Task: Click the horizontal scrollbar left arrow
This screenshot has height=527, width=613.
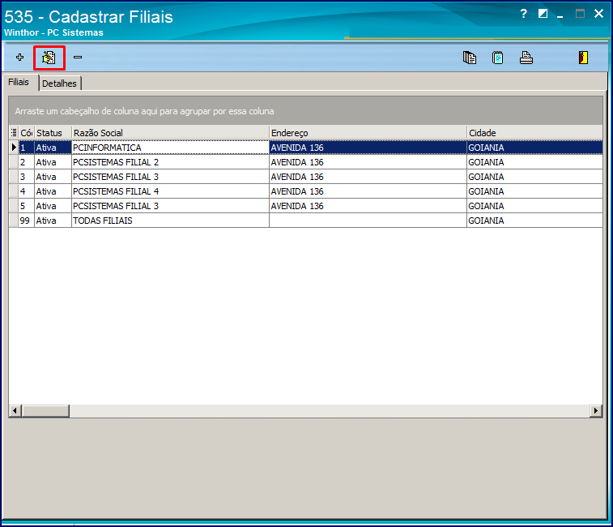Action: [x=15, y=411]
